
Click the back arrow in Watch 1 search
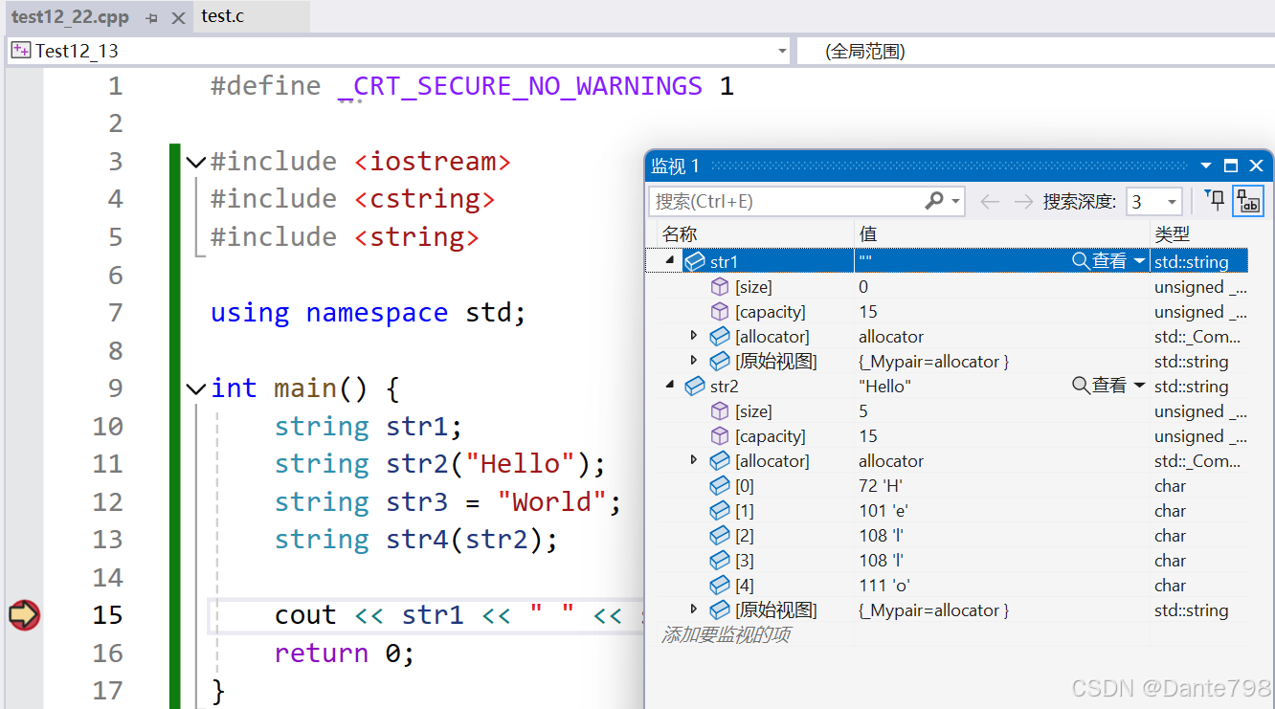[990, 201]
